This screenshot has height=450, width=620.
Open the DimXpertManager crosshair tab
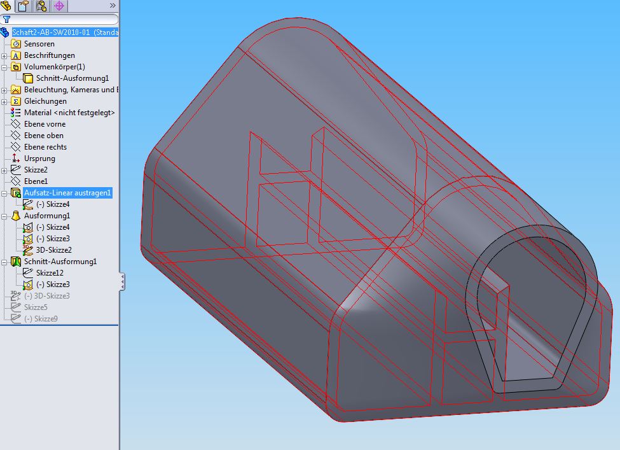point(59,6)
